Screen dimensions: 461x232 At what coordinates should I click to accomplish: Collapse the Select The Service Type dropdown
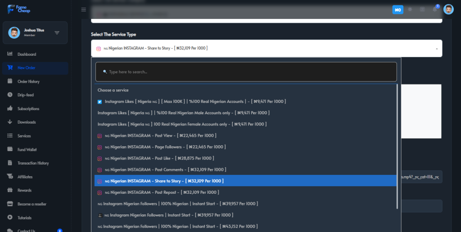[x=267, y=49]
